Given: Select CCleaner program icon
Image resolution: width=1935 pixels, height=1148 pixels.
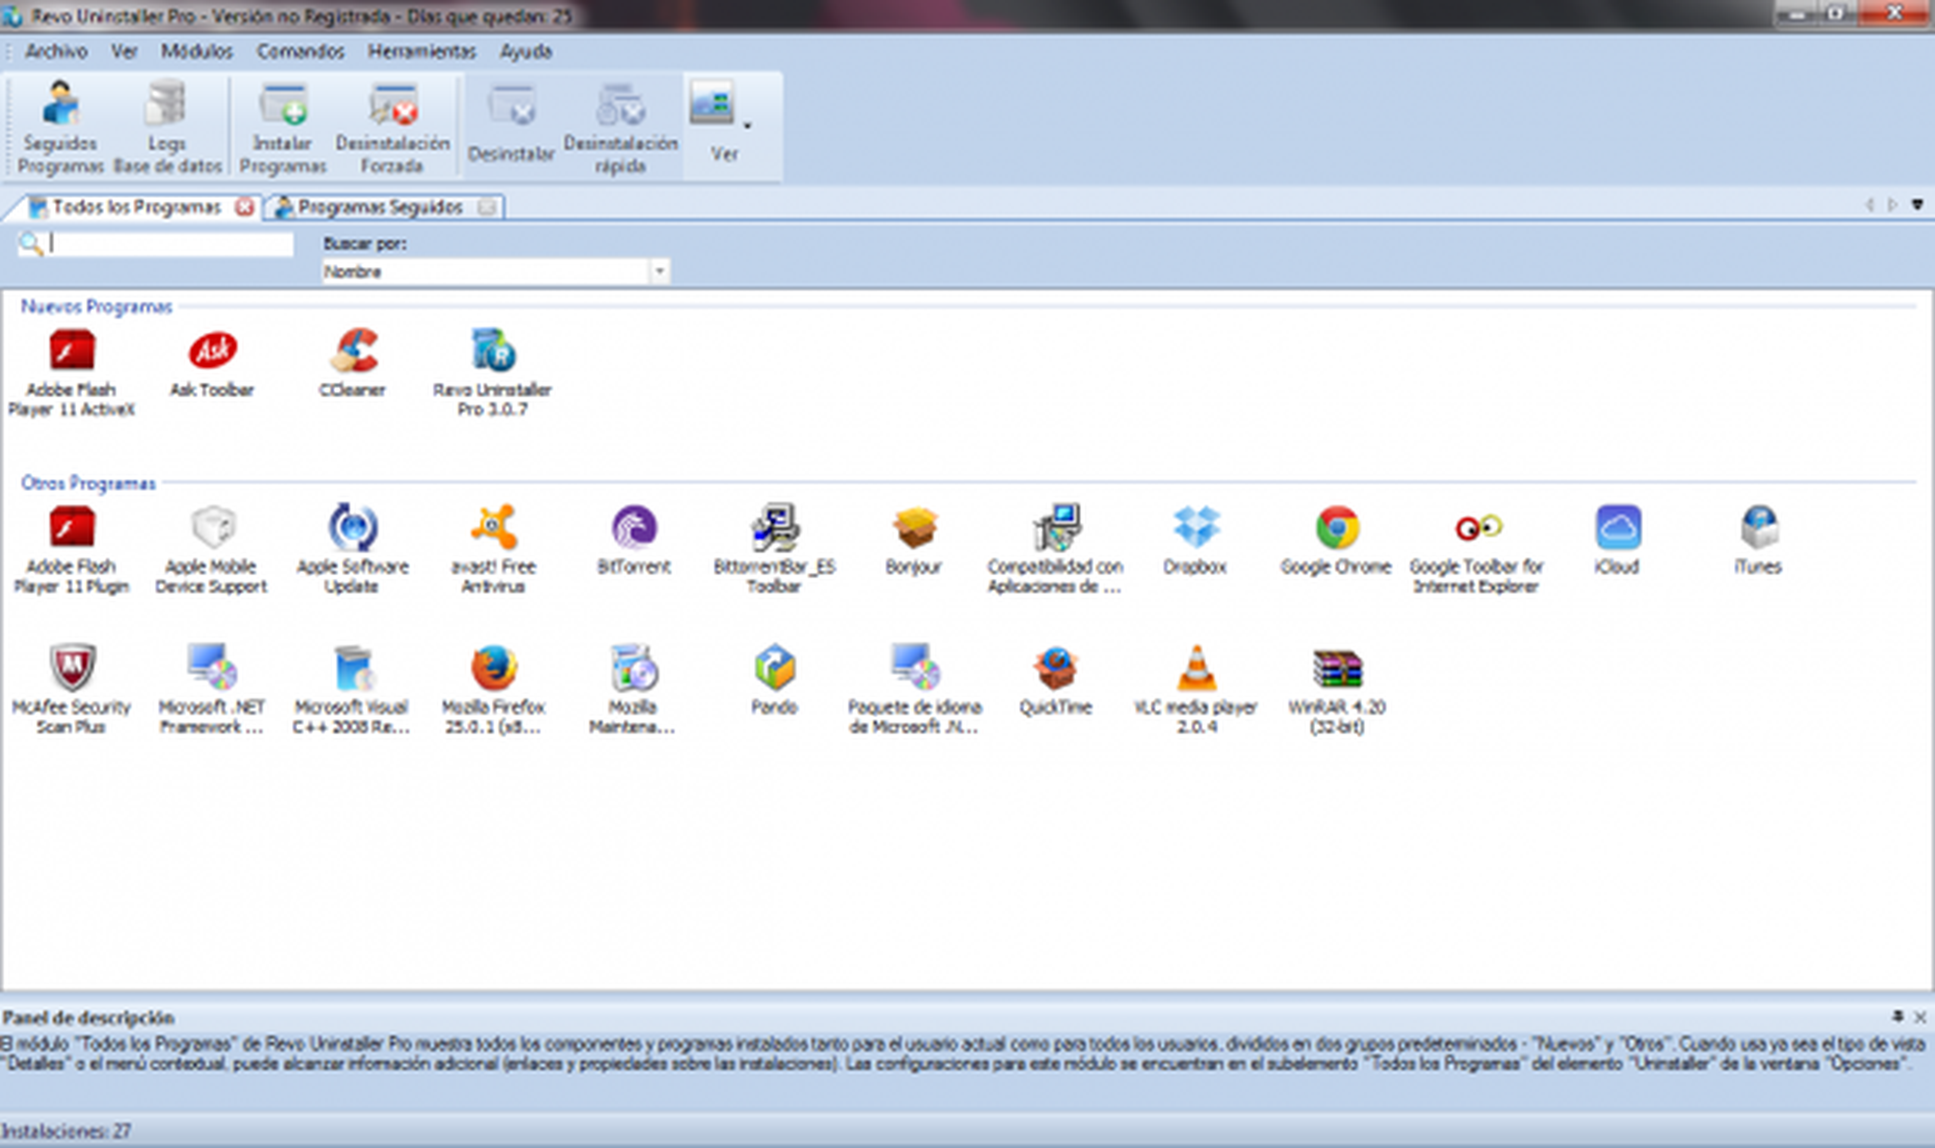Looking at the screenshot, I should 353,364.
